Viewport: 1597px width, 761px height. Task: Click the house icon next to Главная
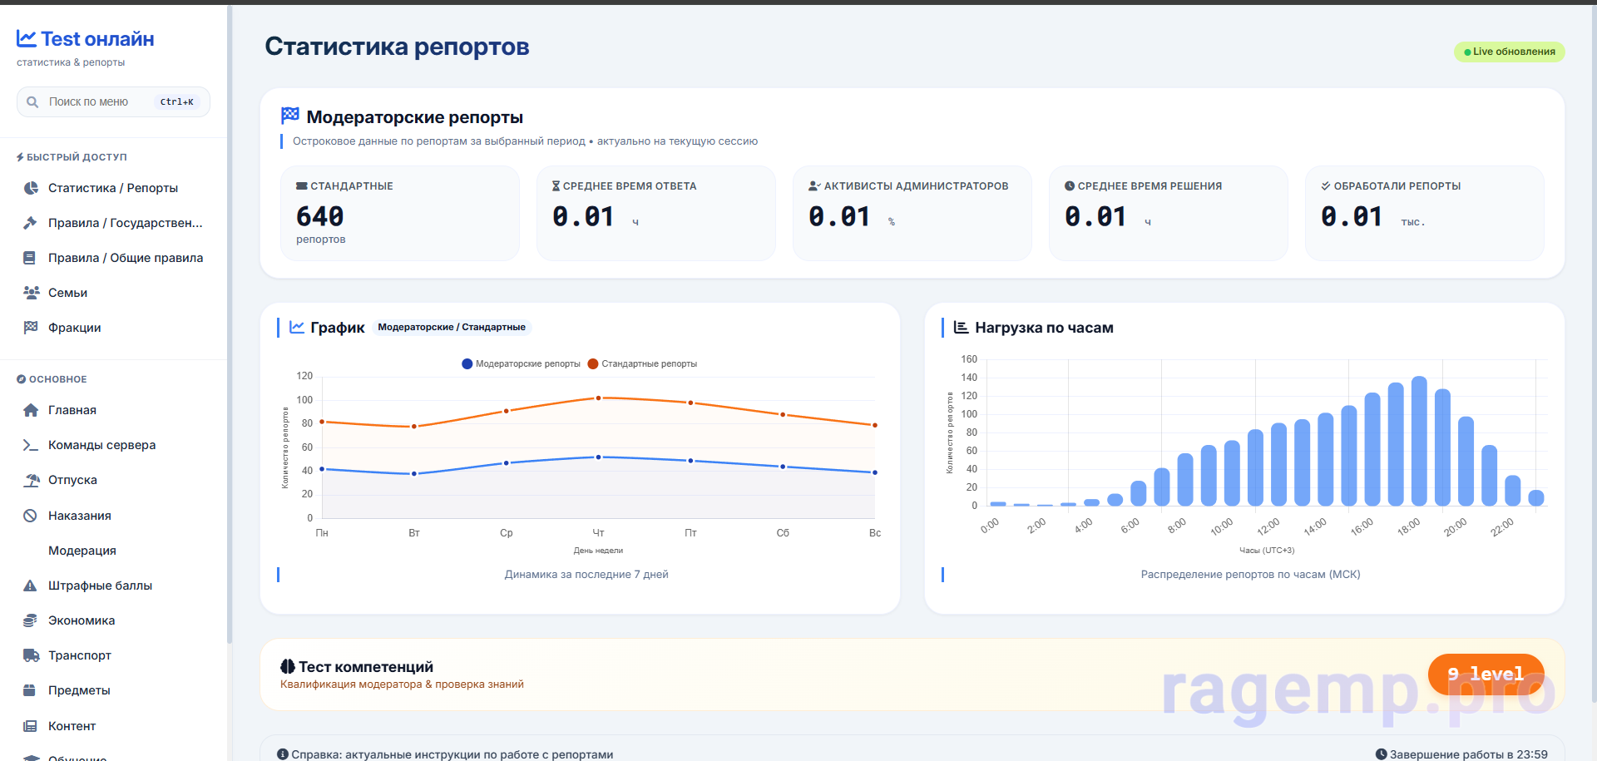pyautogui.click(x=31, y=410)
